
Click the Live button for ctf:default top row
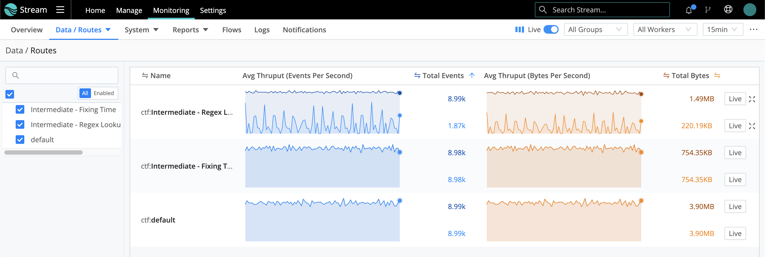[735, 206]
